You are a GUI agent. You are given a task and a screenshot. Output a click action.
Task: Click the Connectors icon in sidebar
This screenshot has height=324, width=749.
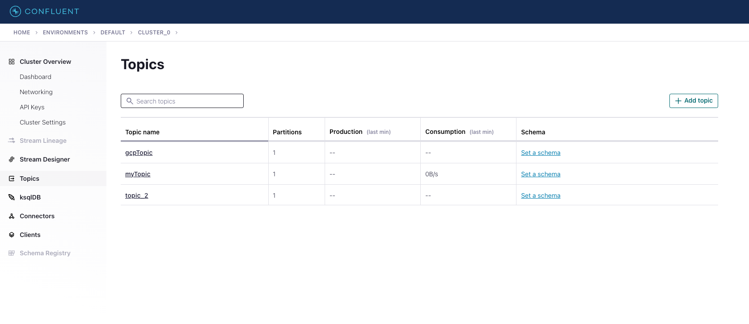[12, 216]
